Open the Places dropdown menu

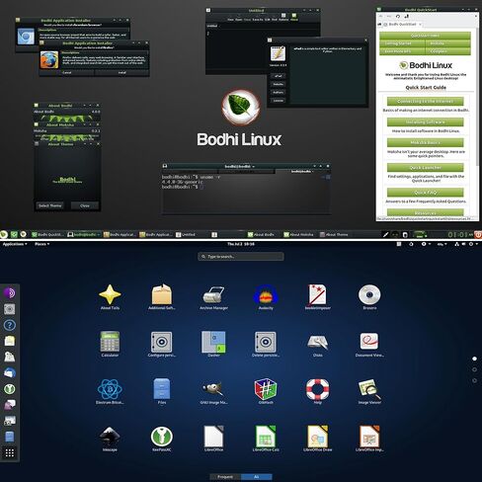click(41, 244)
